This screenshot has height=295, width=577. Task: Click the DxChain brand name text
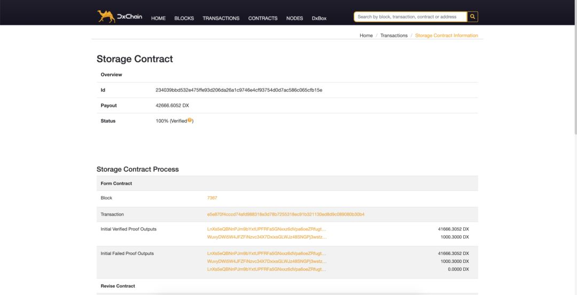(129, 17)
